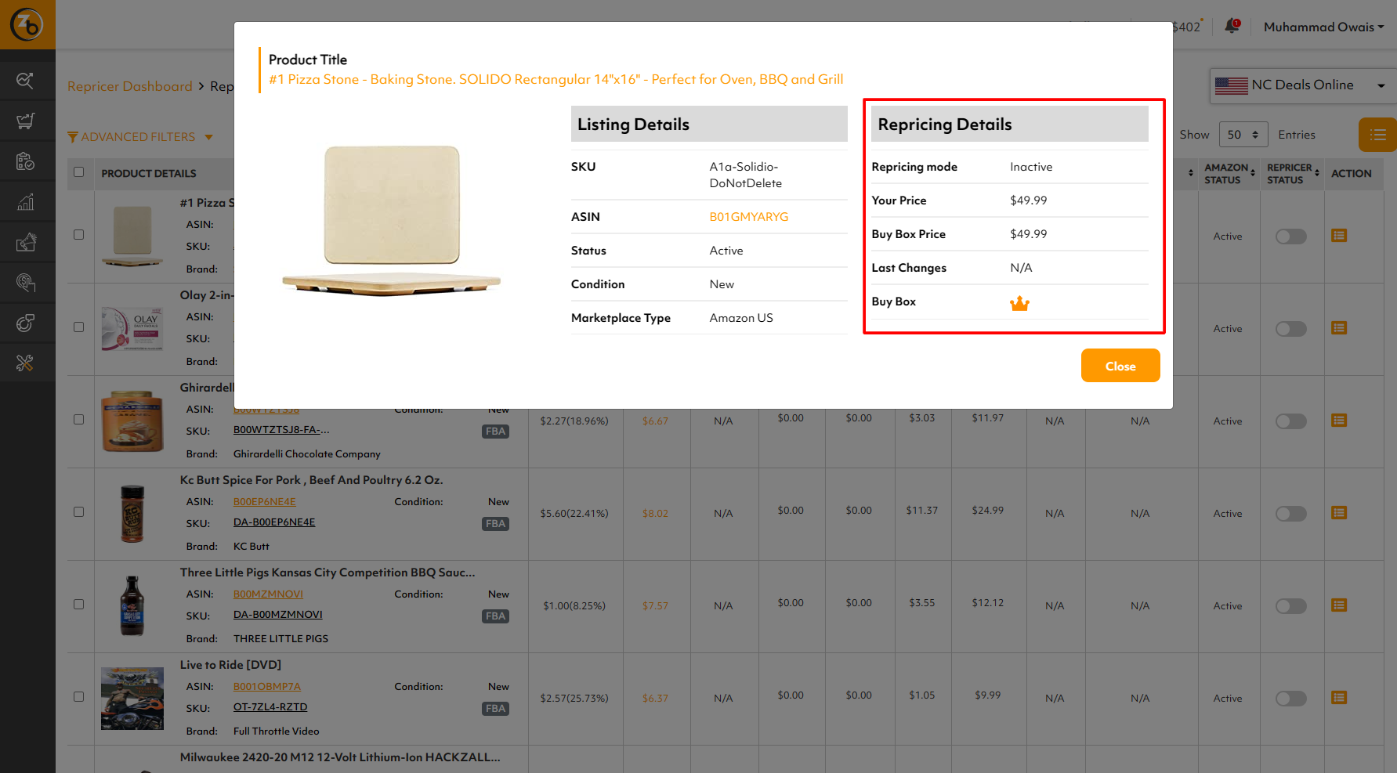Viewport: 1397px width, 773px height.
Task: Open the fingerprint search sidebar icon
Action: (x=26, y=283)
